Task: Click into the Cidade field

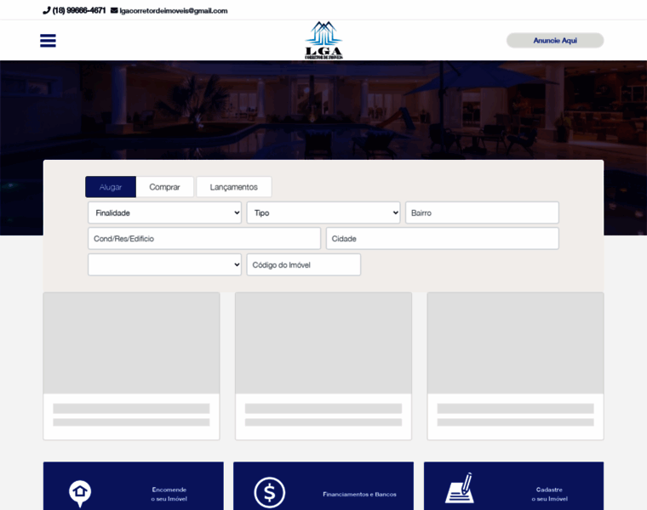Action: pos(443,239)
